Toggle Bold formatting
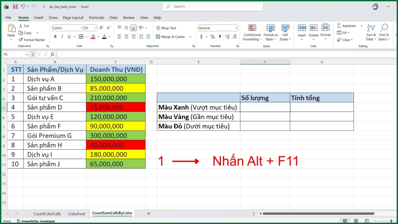 coord(55,37)
